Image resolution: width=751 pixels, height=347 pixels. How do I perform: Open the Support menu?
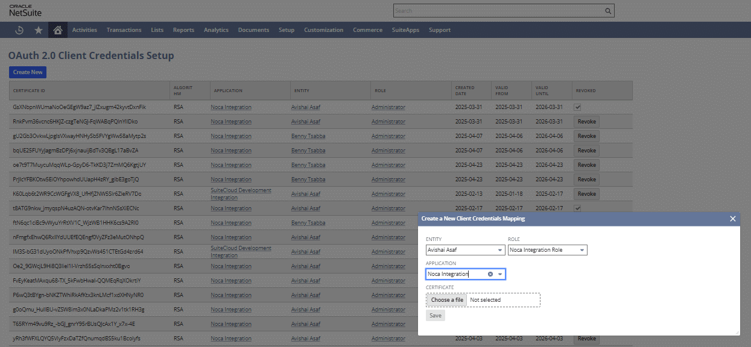point(440,30)
